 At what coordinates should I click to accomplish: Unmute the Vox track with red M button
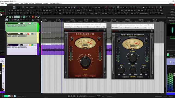28,34
